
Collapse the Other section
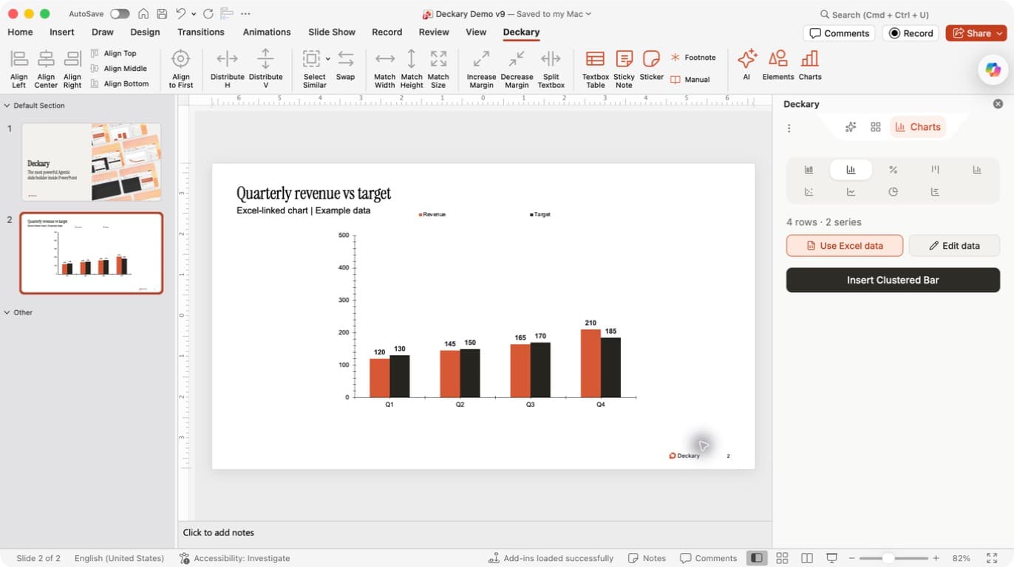pyautogui.click(x=7, y=312)
